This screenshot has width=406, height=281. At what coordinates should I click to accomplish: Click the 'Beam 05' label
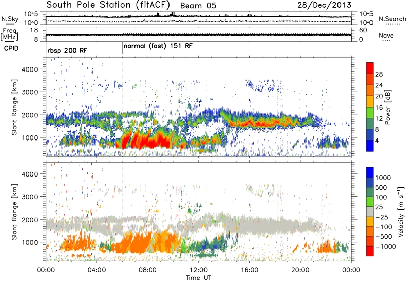[198, 6]
